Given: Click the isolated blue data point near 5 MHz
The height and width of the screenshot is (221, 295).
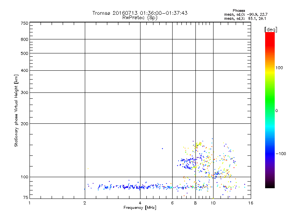Looking at the screenshot, I should tap(162, 149).
